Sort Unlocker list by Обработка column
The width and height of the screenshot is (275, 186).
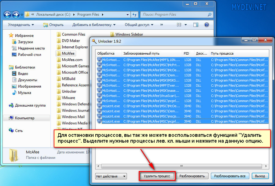(108, 53)
